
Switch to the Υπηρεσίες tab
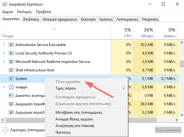point(150,19)
